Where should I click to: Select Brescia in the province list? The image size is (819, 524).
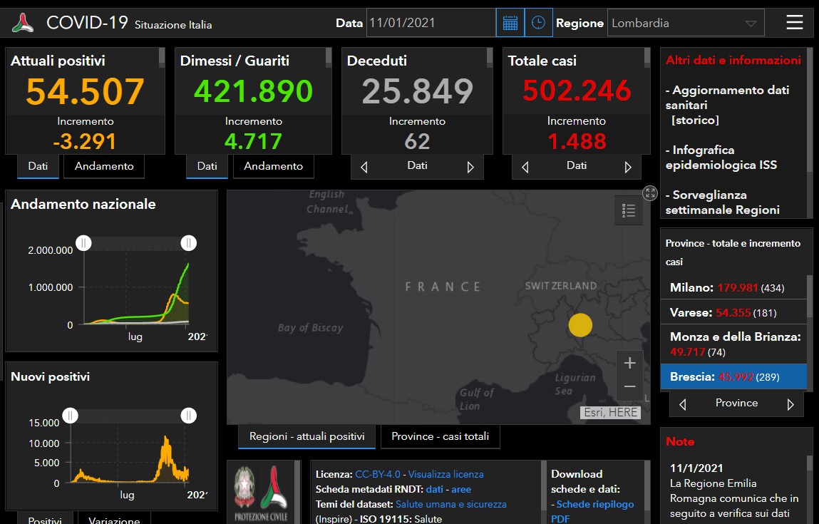coord(733,376)
